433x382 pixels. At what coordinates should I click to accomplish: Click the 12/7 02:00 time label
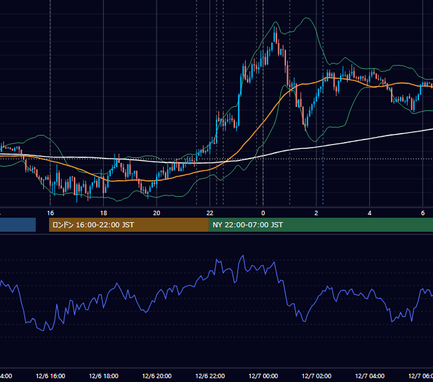[x=316, y=376]
